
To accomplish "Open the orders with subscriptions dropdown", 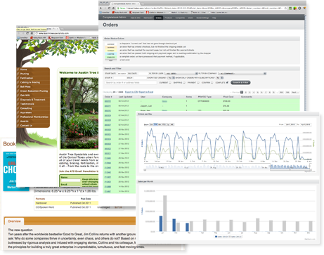I will pyautogui.click(x=220, y=78).
